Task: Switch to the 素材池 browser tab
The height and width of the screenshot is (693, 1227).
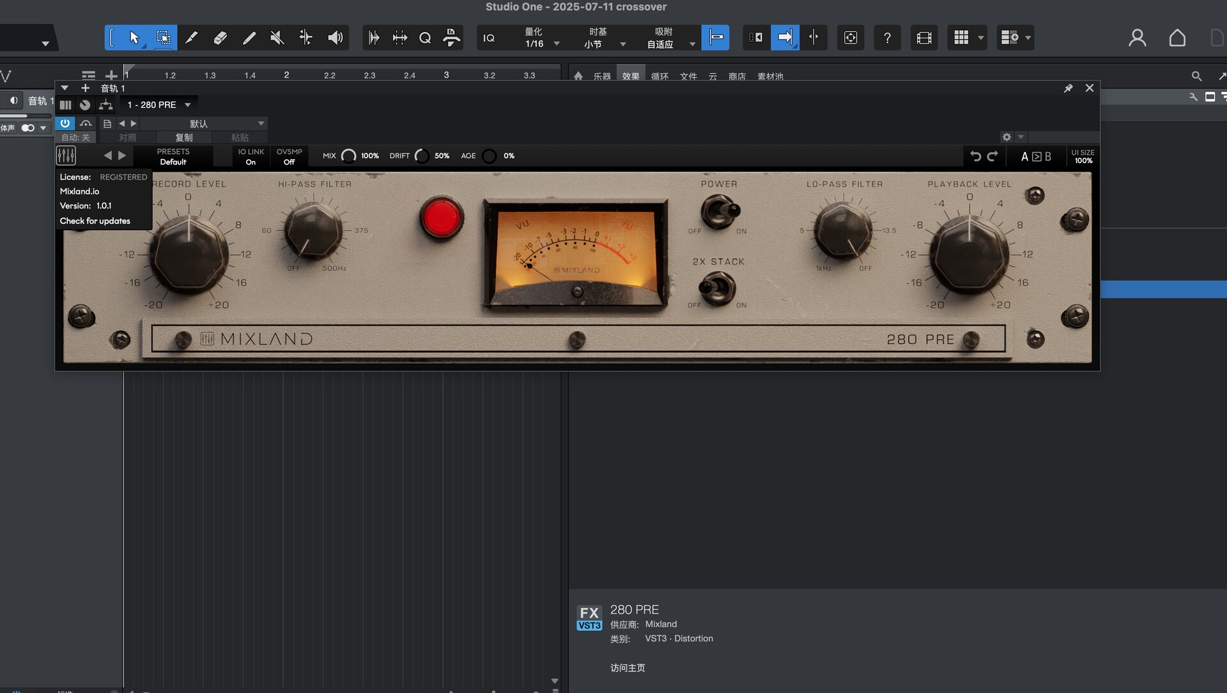Action: tap(770, 76)
